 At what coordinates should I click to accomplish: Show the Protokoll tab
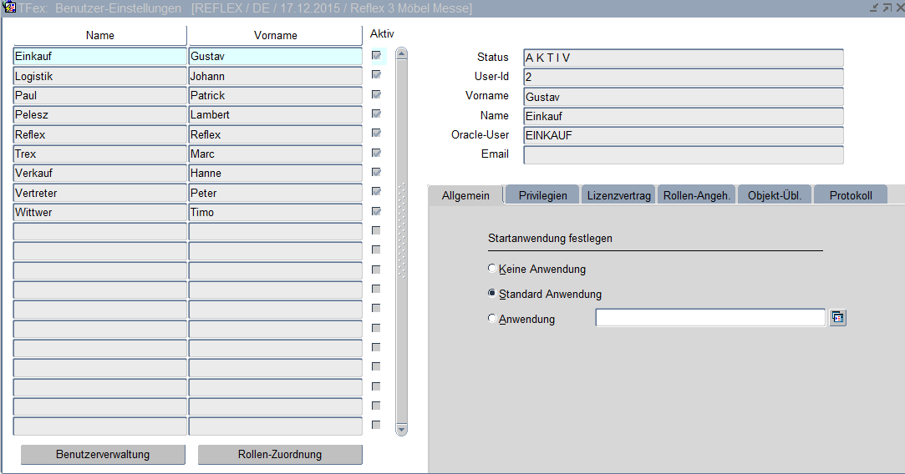point(850,195)
